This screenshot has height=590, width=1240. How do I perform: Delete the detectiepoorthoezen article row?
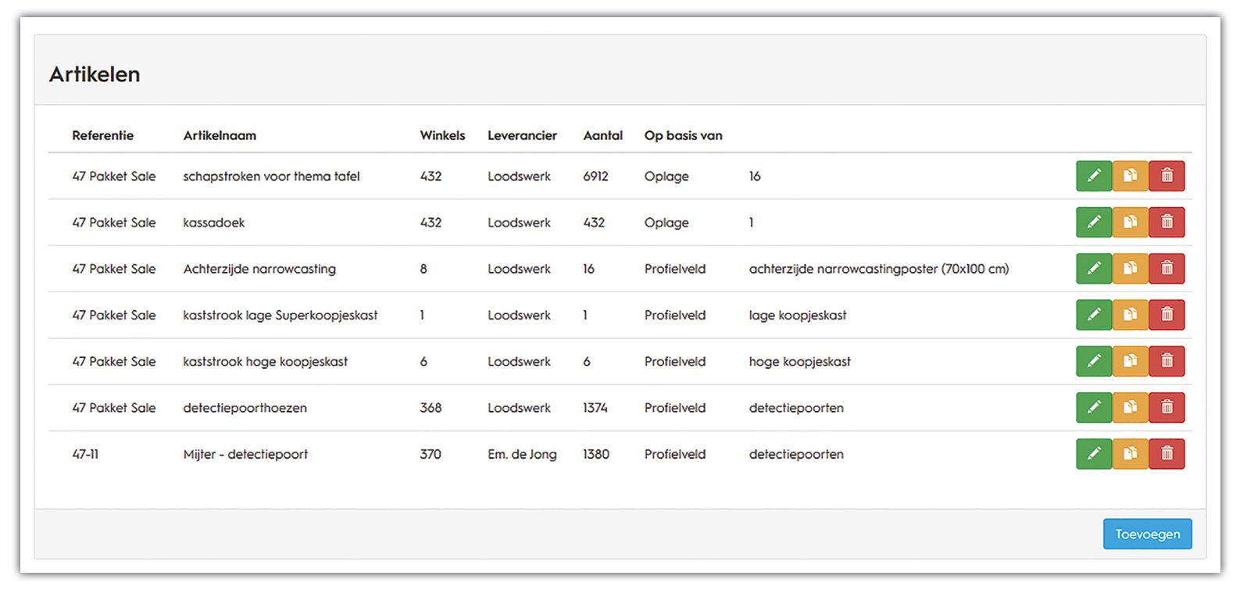click(1167, 407)
